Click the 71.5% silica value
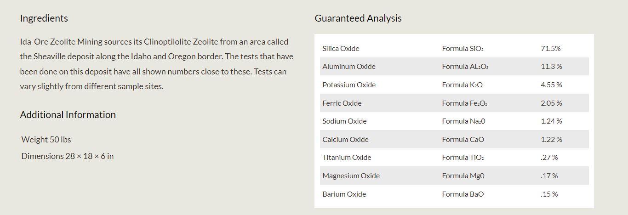 [x=550, y=49]
